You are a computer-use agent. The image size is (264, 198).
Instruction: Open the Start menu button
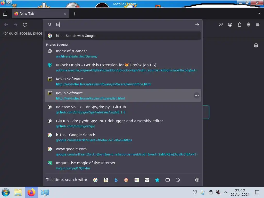(x=6, y=192)
